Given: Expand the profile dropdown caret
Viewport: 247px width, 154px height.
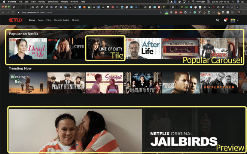Looking at the screenshot, I should [x=237, y=20].
